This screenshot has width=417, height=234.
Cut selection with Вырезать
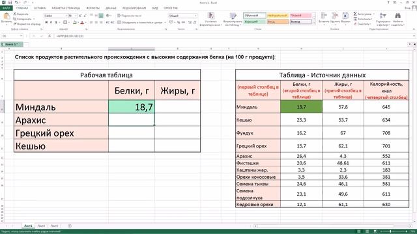coord(21,14)
